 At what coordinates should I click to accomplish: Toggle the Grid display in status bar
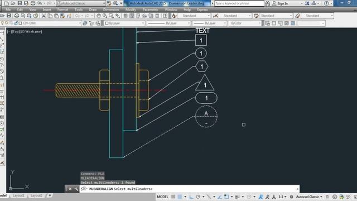click(x=173, y=197)
